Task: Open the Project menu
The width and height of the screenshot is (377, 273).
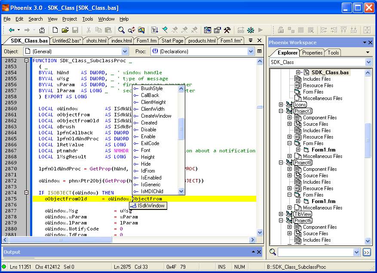Action: coord(70,19)
